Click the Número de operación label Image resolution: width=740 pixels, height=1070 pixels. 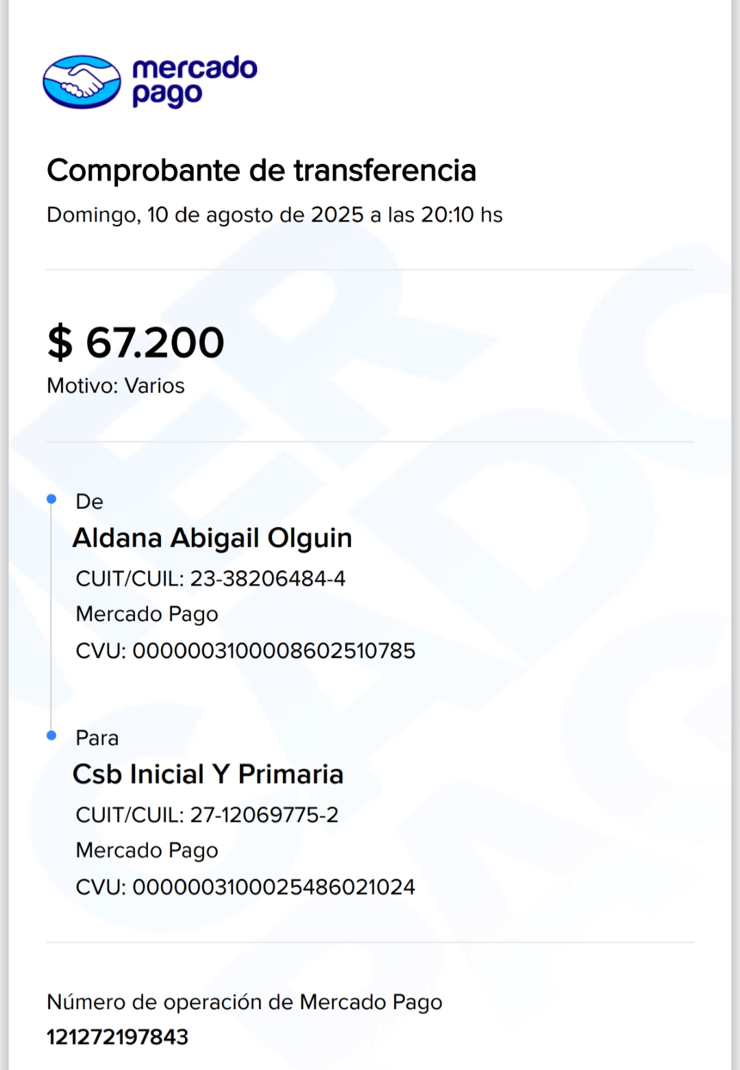click(x=245, y=1002)
